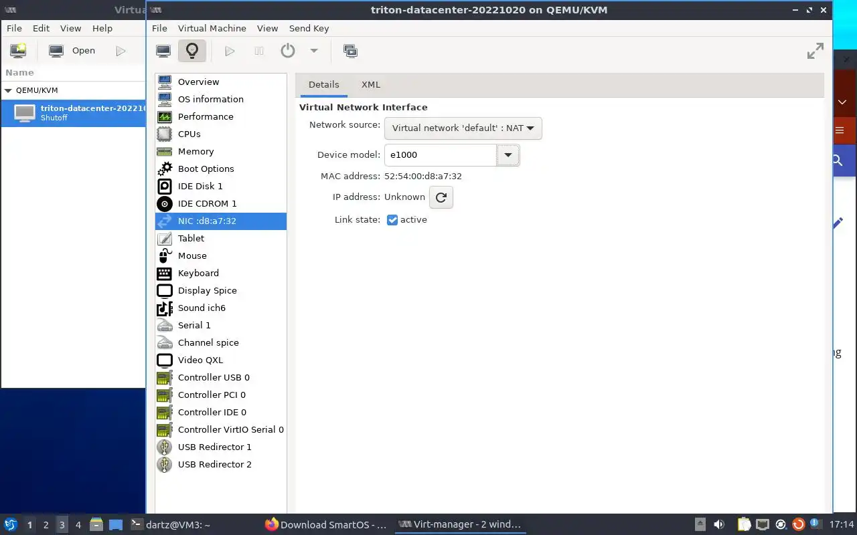This screenshot has height=535, width=857.
Task: Select USB Redirector 2
Action: [221, 464]
